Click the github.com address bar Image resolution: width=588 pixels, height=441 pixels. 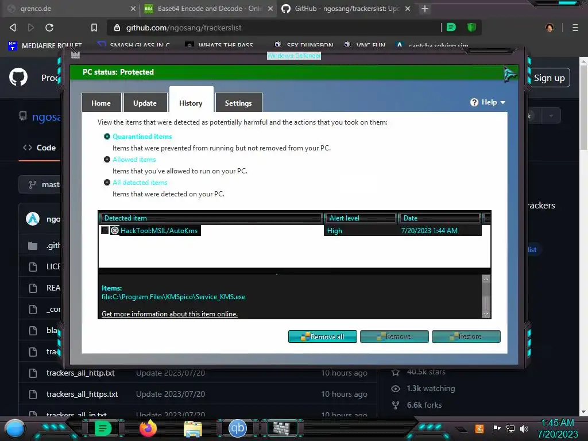point(274,28)
